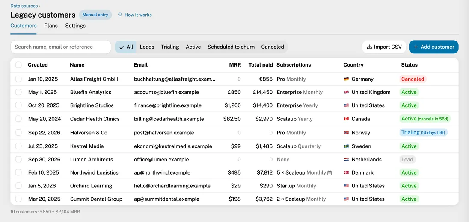This screenshot has width=469, height=222.
Task: Open the Settings tab
Action: (x=75, y=26)
